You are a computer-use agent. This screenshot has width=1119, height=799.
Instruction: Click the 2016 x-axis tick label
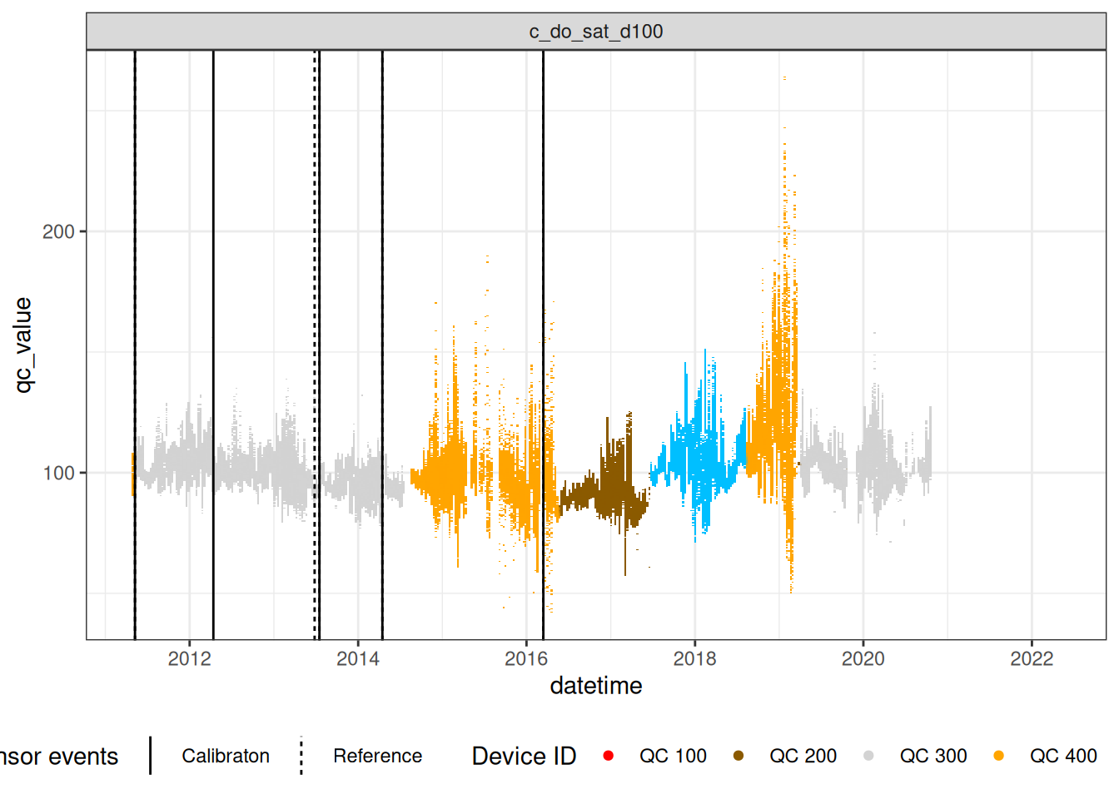526,658
